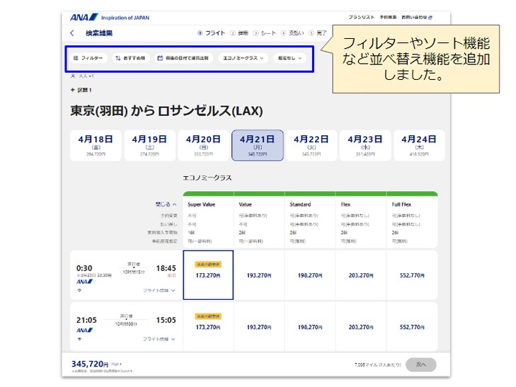
Task: Select 193,270円 Value fare for 0:30 flight
Action: tap(259, 275)
